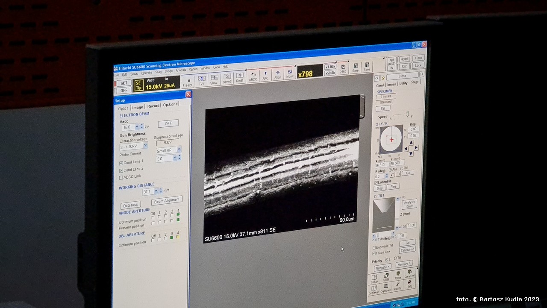Select Abs rotation radio button
The height and width of the screenshot is (308, 547).
(x=390, y=170)
